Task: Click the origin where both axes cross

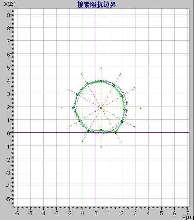Action: [x=96, y=132]
